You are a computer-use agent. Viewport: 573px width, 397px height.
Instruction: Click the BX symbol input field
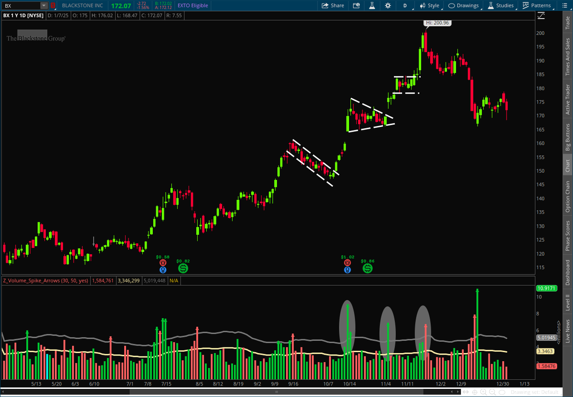21,6
